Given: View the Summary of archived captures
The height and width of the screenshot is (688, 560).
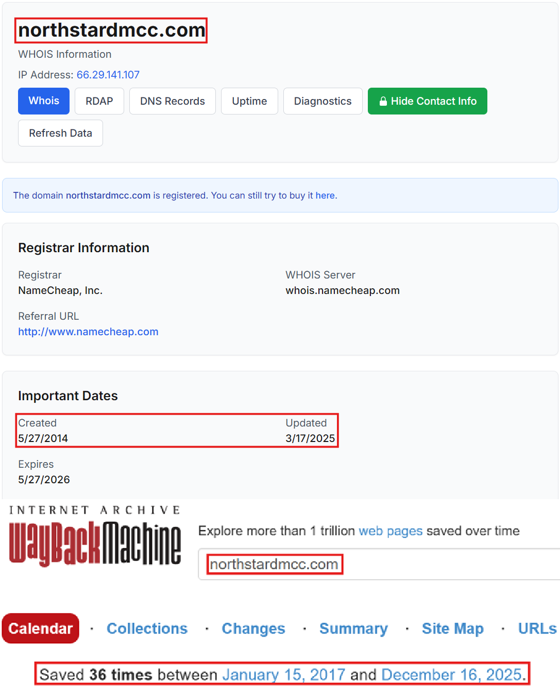Looking at the screenshot, I should tap(353, 628).
